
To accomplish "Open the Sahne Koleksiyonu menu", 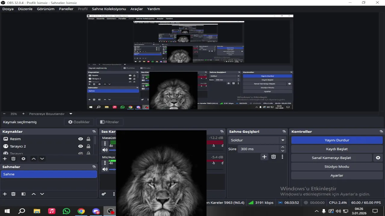I will click(x=109, y=9).
